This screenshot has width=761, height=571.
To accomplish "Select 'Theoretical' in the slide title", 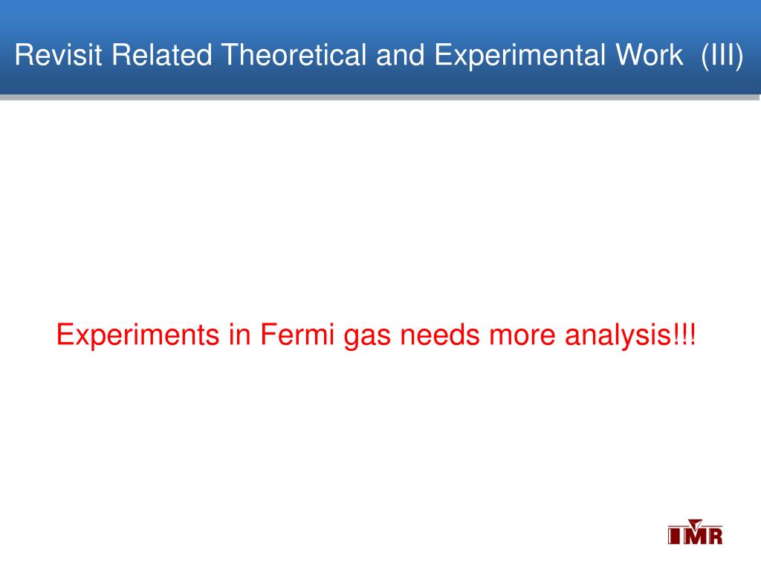I will click(294, 54).
